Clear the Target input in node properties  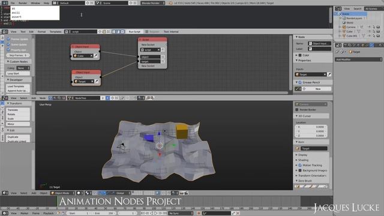tap(325, 74)
